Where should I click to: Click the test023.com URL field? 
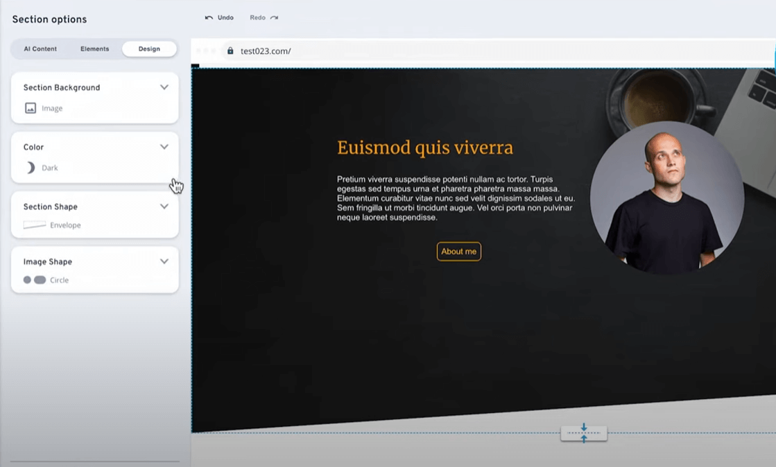(266, 51)
